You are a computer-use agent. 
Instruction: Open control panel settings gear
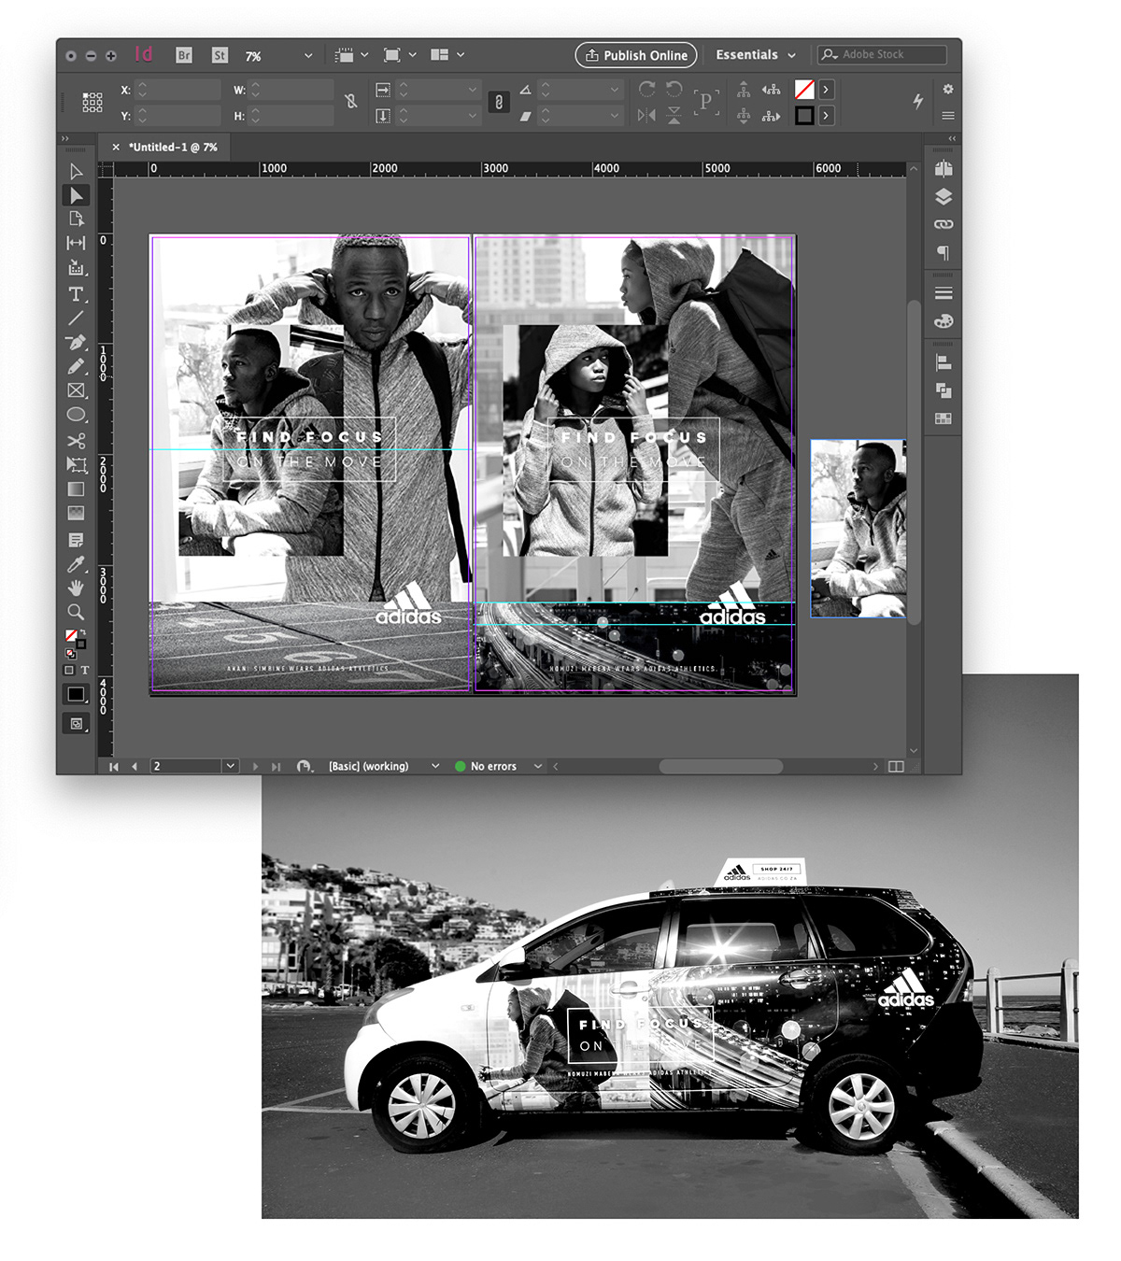948,89
